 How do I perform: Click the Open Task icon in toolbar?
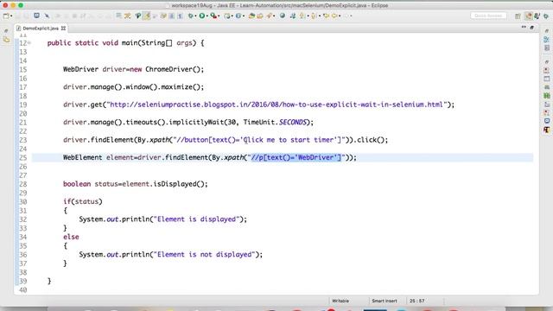click(260, 16)
